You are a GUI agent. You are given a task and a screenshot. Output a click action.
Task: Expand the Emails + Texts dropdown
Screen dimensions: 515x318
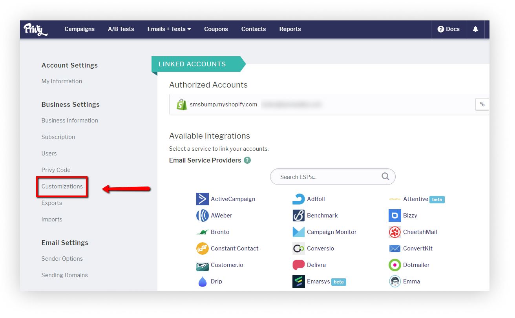click(x=169, y=29)
